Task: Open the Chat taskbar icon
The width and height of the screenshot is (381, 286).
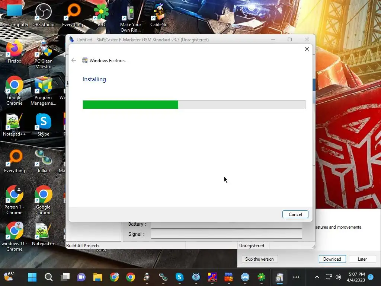Action: click(81, 277)
